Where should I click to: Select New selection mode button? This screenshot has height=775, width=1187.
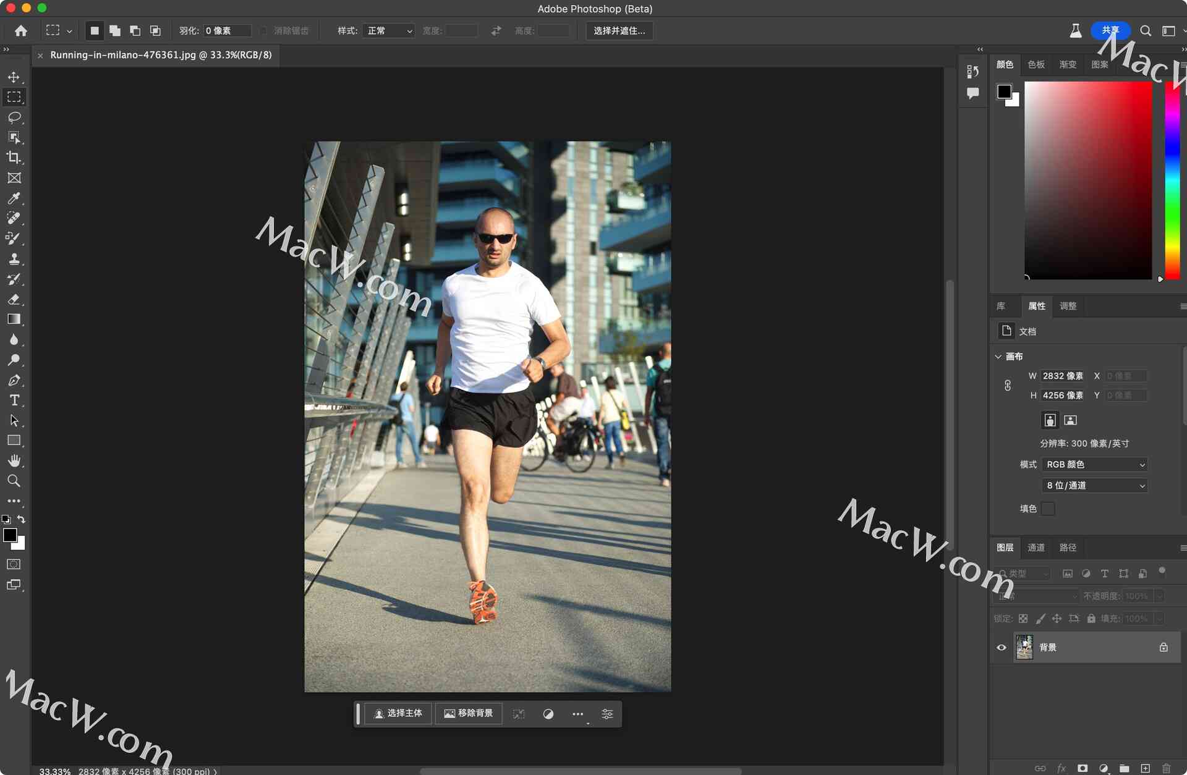point(95,31)
